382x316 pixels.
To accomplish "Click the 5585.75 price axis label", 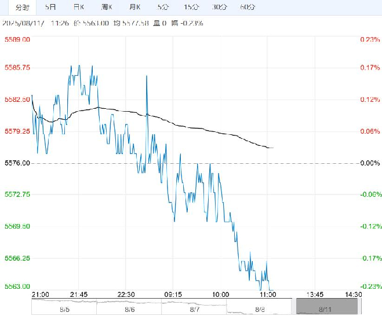I will [17, 68].
